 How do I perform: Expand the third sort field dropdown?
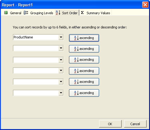[61, 60]
